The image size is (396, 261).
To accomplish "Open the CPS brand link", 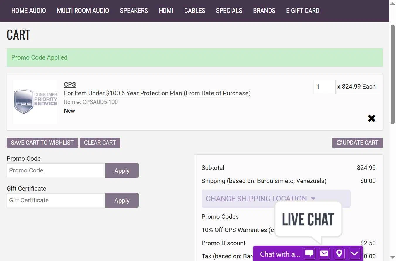I will click(x=70, y=84).
